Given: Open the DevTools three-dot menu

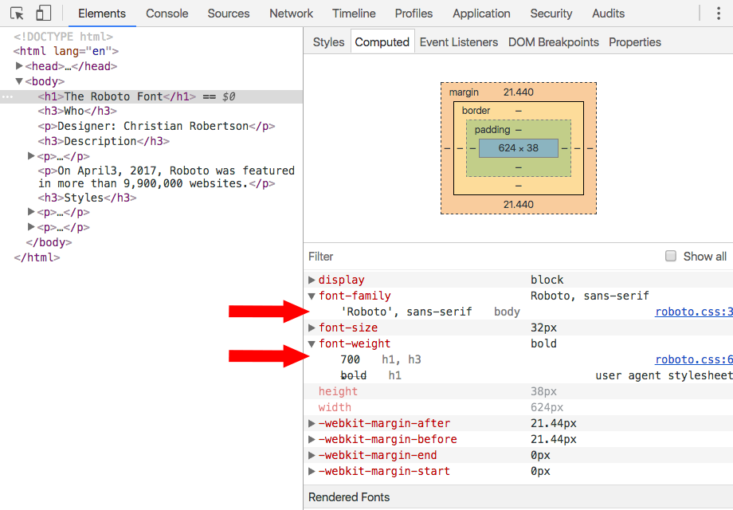Looking at the screenshot, I should pyautogui.click(x=719, y=14).
